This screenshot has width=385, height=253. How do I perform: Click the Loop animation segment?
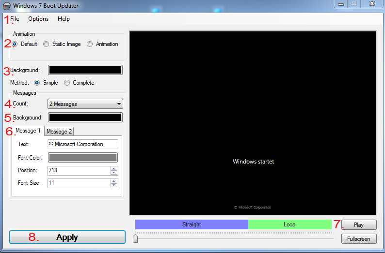tap(290, 224)
